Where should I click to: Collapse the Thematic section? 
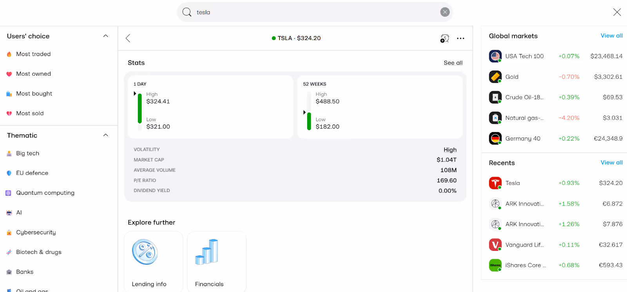point(105,135)
